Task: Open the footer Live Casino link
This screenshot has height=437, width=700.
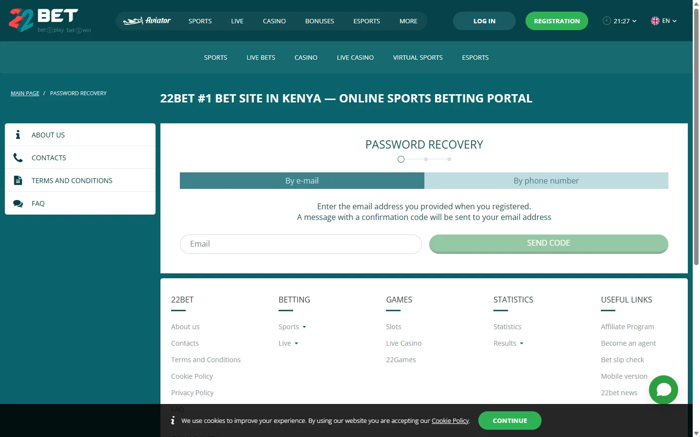Action: pos(403,343)
